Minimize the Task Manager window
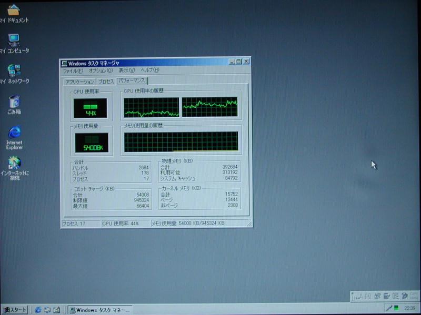Viewport: 421px width, 315px height. [232, 62]
